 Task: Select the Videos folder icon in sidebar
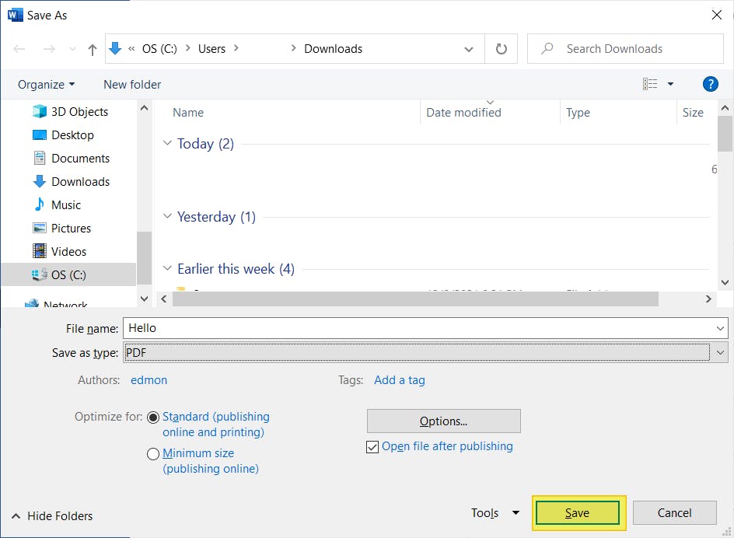(x=40, y=252)
